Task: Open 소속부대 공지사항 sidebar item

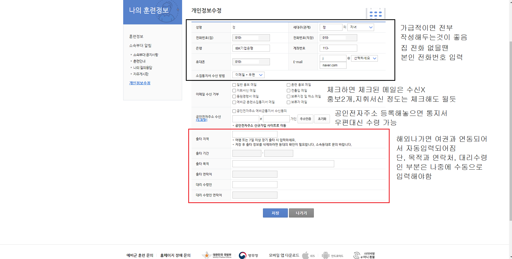Action: tap(146, 55)
